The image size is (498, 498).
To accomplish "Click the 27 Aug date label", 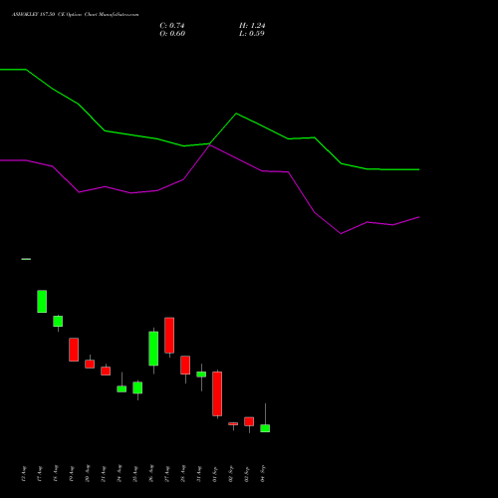I will pyautogui.click(x=167, y=474).
